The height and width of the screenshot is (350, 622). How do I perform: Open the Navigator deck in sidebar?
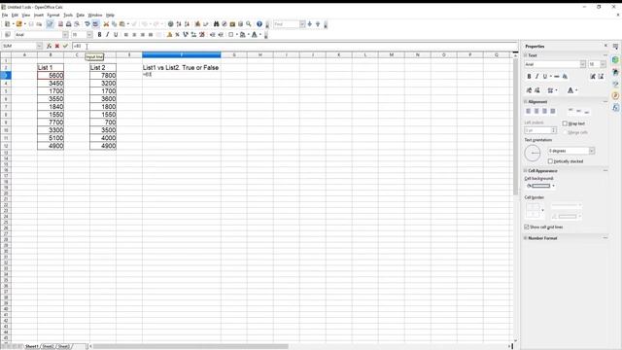[615, 96]
